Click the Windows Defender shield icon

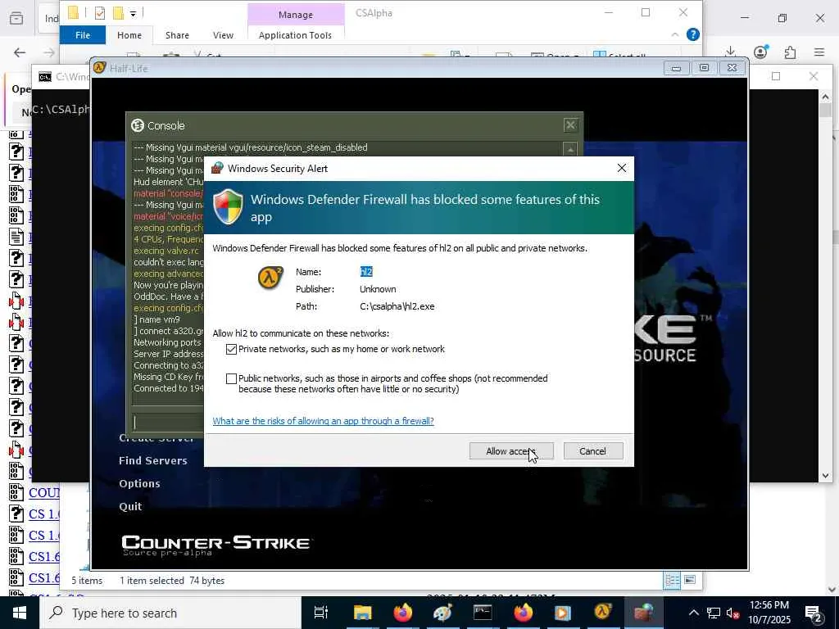tap(228, 207)
